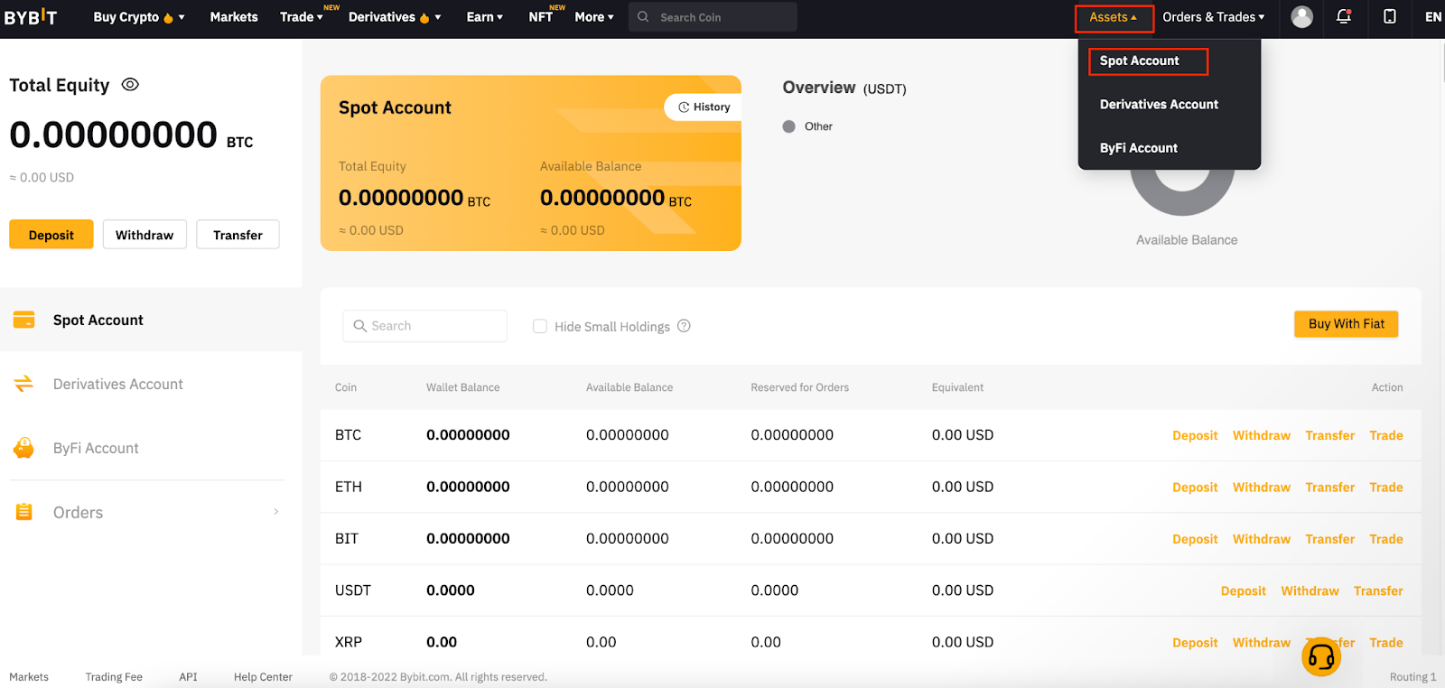Click the Spot Account wallet icon in sidebar

click(24, 320)
